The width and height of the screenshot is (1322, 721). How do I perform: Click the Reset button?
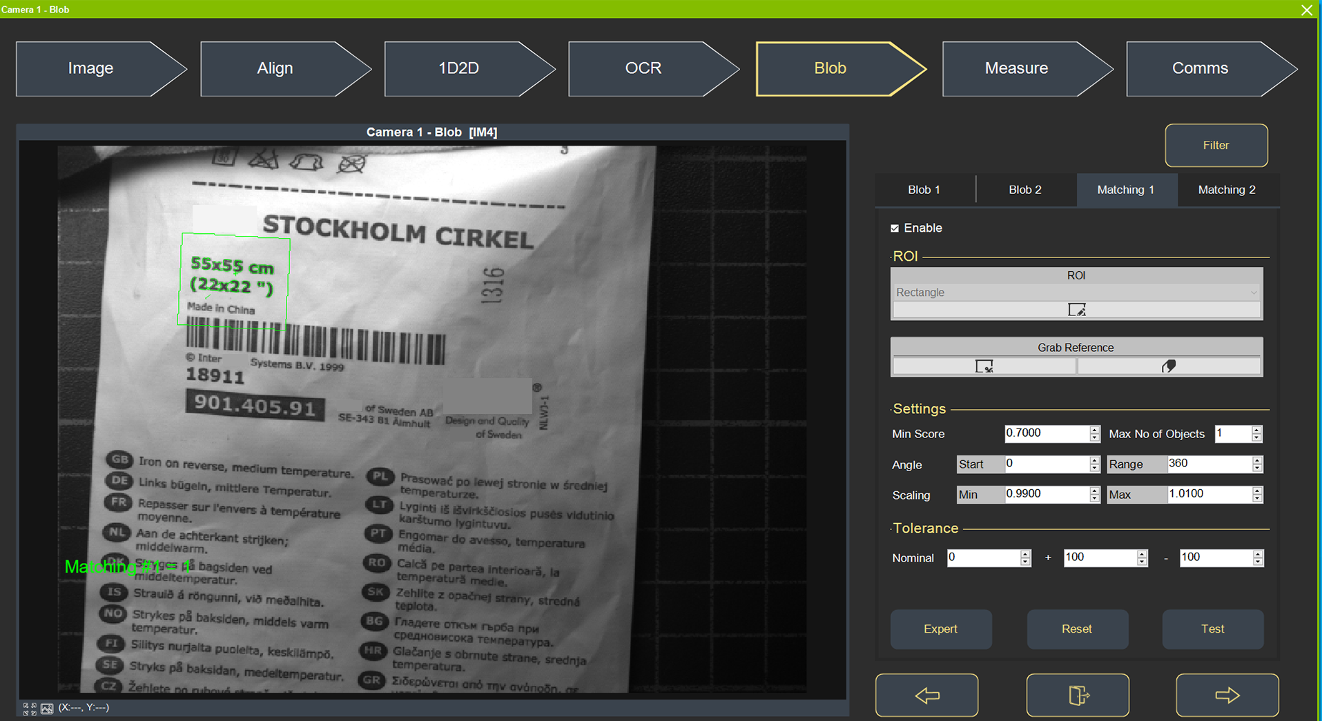1077,629
